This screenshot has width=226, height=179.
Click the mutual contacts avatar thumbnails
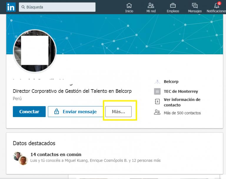click(20, 158)
